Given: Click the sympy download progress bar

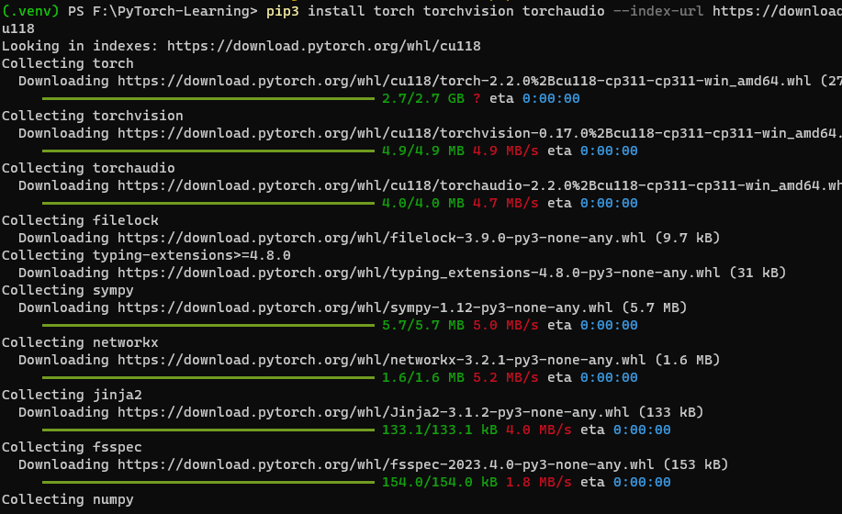Looking at the screenshot, I should [x=208, y=325].
